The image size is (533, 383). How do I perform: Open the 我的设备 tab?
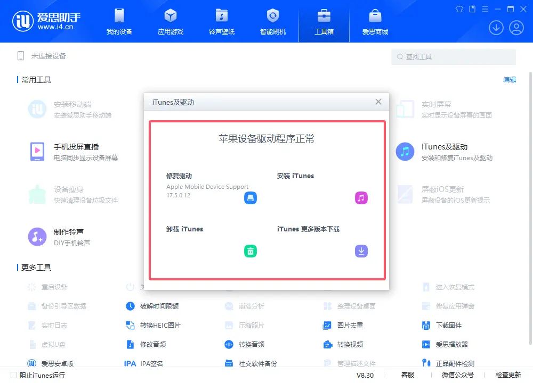tap(119, 22)
